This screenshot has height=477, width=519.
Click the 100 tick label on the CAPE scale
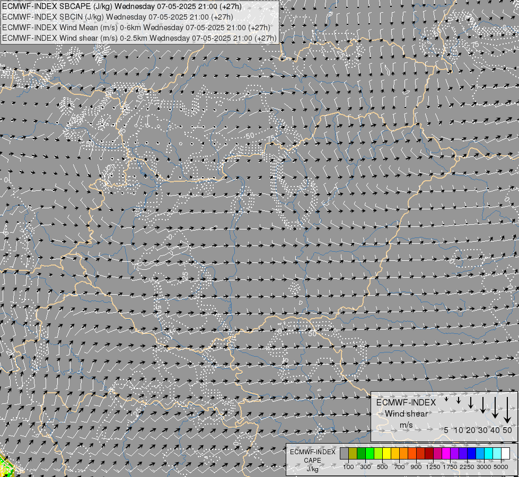348,467
